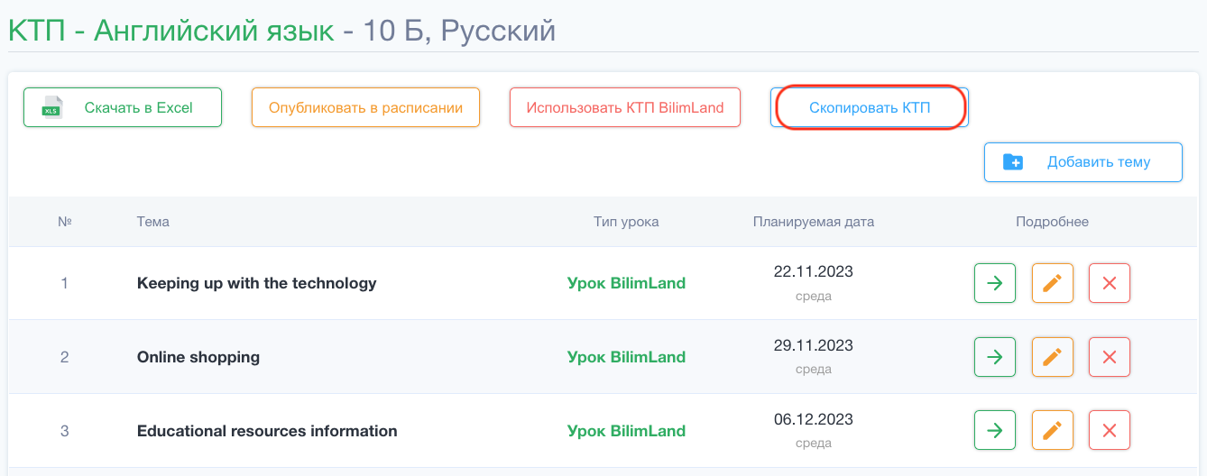Click the folder-plus icon in Добавить тему
Screen dimensions: 1207x476
[1013, 162]
